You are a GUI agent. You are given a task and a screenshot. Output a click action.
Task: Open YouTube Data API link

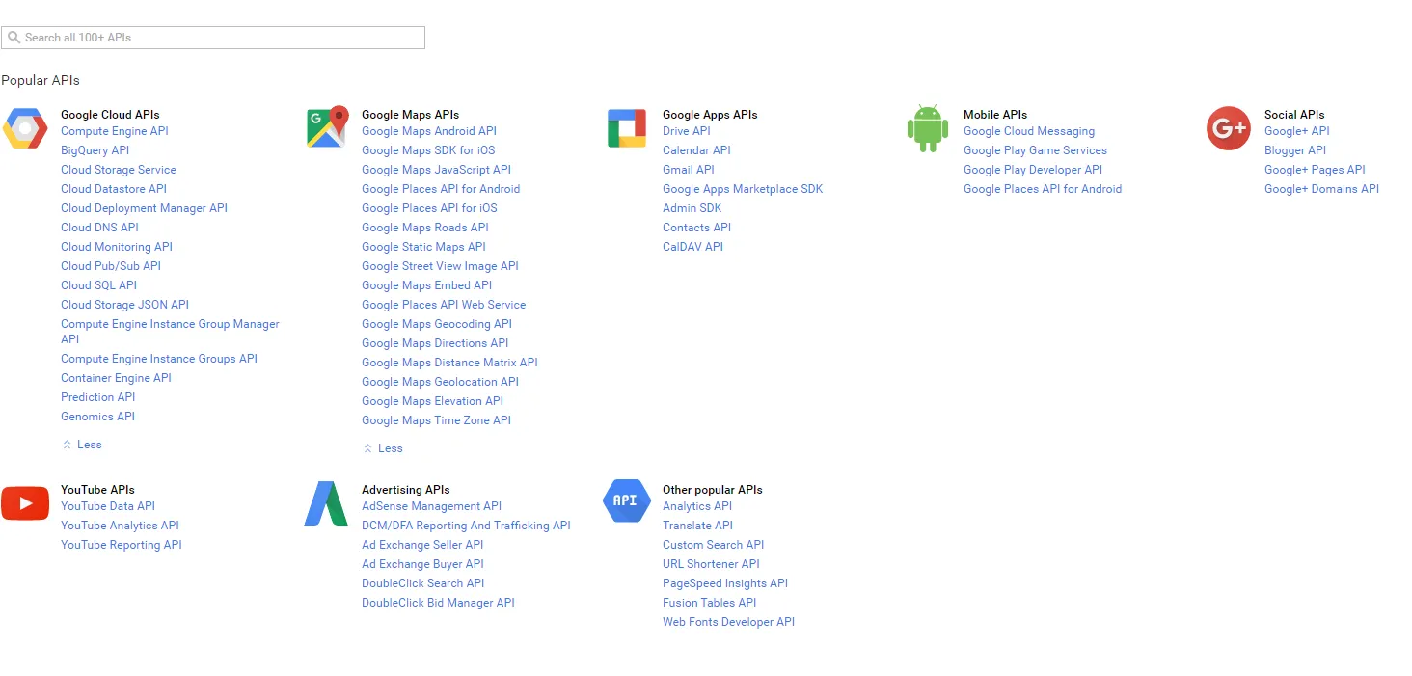[107, 506]
